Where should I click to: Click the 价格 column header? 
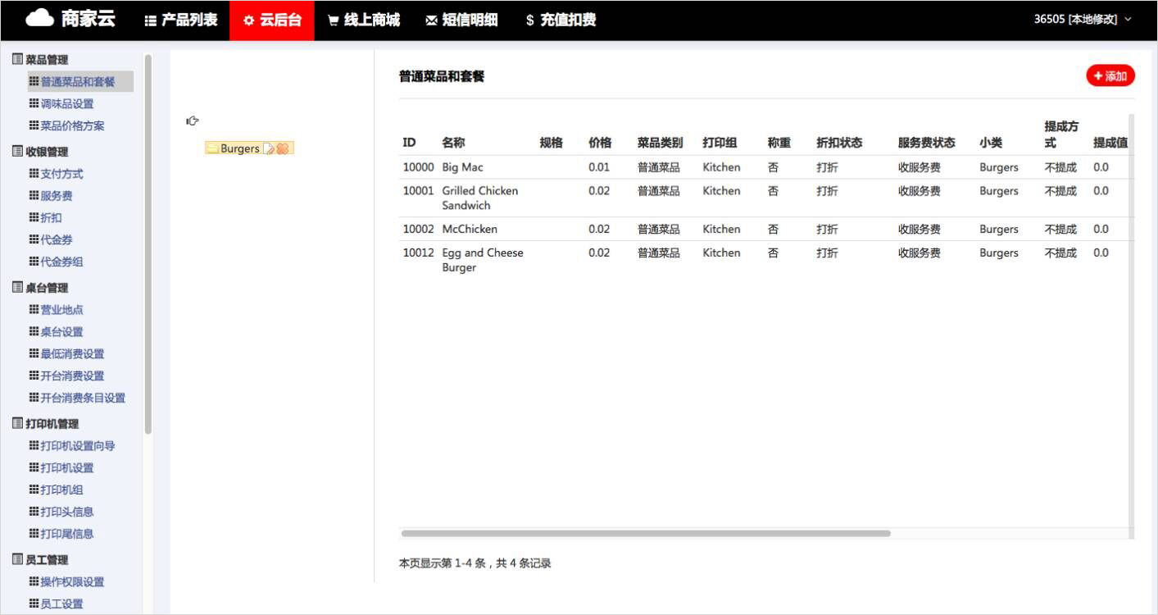[600, 143]
